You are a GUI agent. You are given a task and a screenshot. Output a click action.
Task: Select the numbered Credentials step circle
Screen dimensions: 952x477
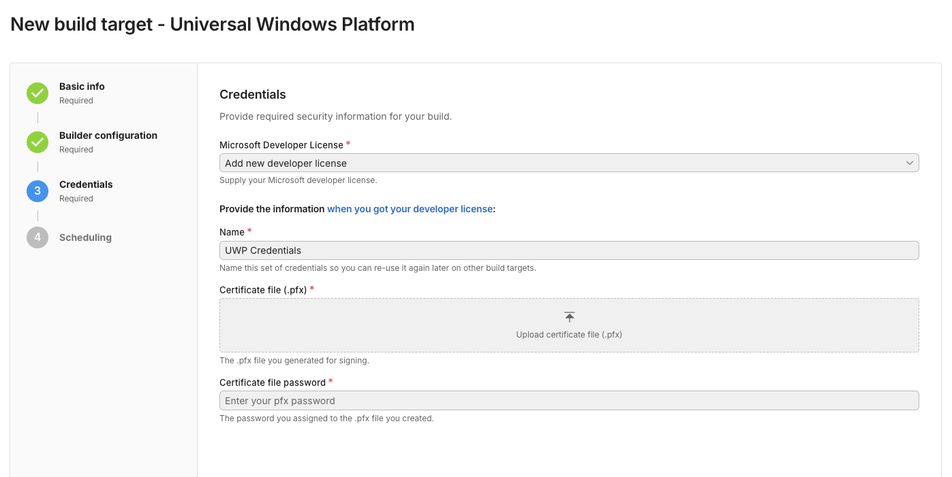tap(37, 191)
